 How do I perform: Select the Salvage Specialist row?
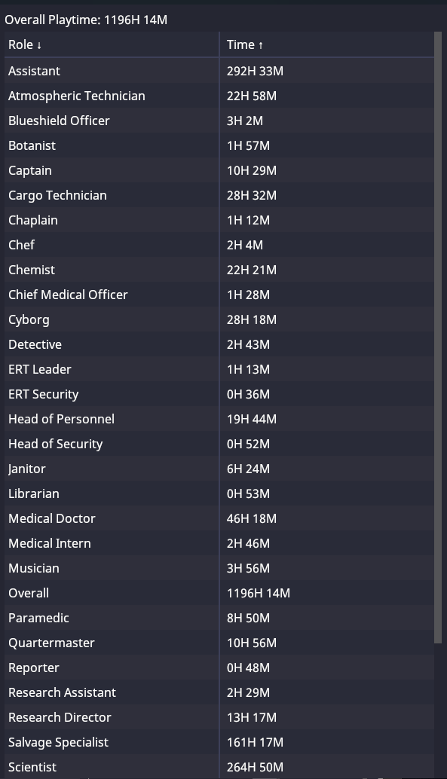219,742
